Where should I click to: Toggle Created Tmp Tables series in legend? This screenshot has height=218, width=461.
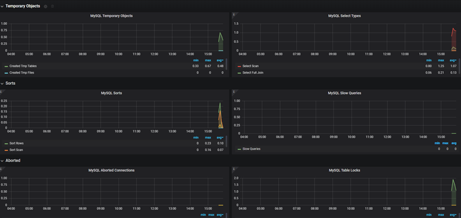23,66
